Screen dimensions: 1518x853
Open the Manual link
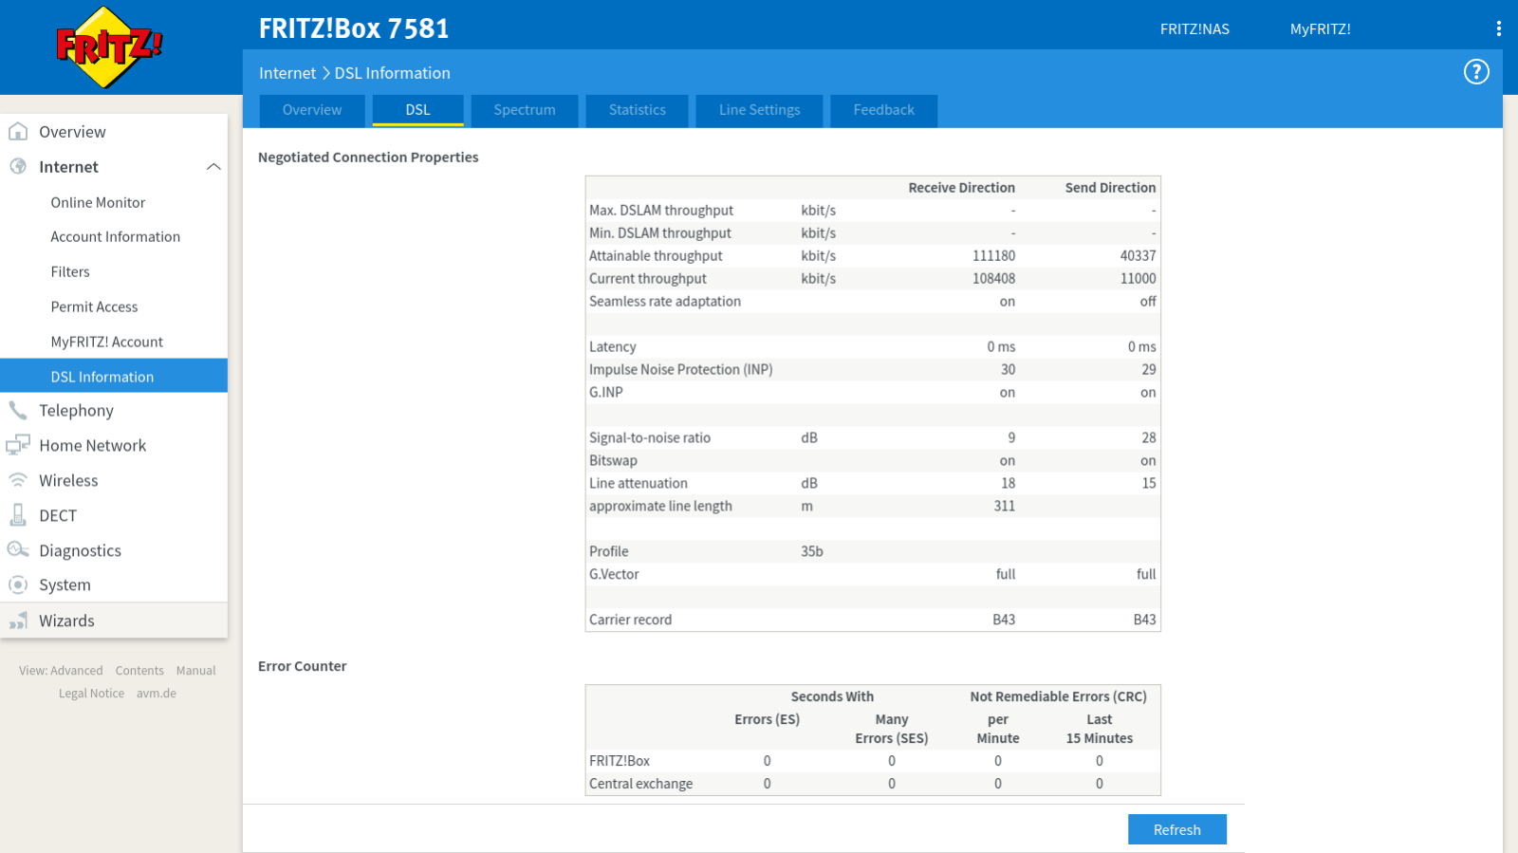tap(196, 671)
